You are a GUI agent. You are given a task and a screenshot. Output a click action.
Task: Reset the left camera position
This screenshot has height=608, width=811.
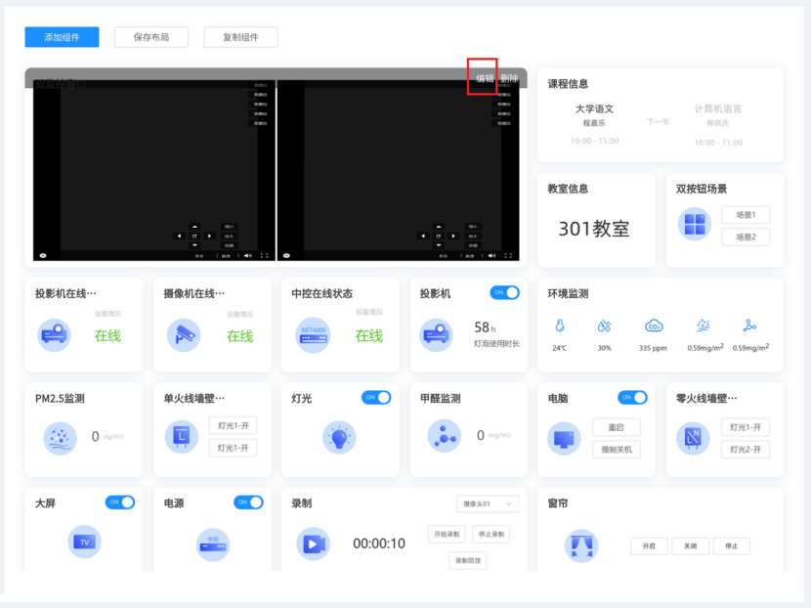(x=194, y=236)
